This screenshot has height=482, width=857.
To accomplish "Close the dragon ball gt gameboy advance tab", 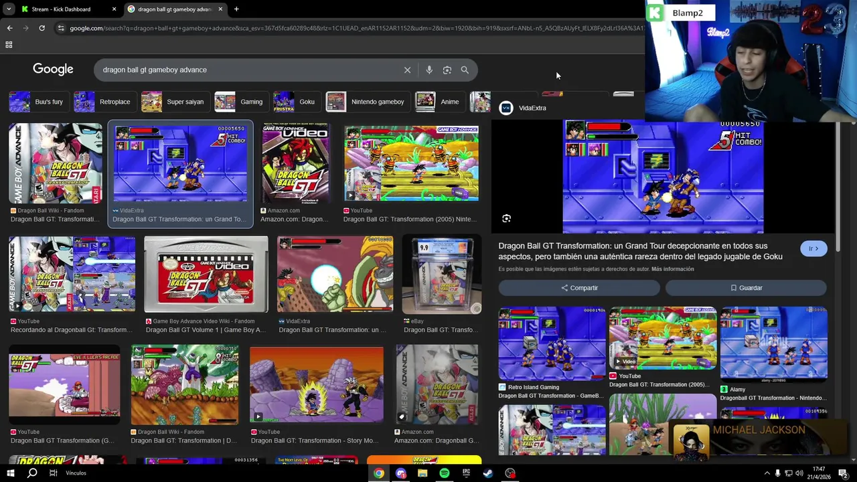I will [x=220, y=9].
